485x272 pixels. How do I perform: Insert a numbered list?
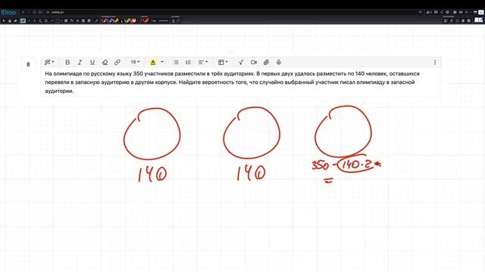click(x=188, y=62)
